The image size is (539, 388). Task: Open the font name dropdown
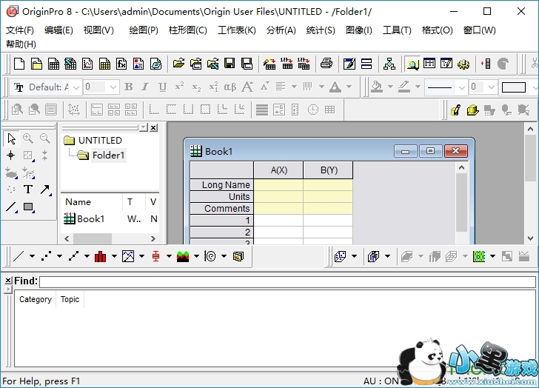click(x=76, y=87)
